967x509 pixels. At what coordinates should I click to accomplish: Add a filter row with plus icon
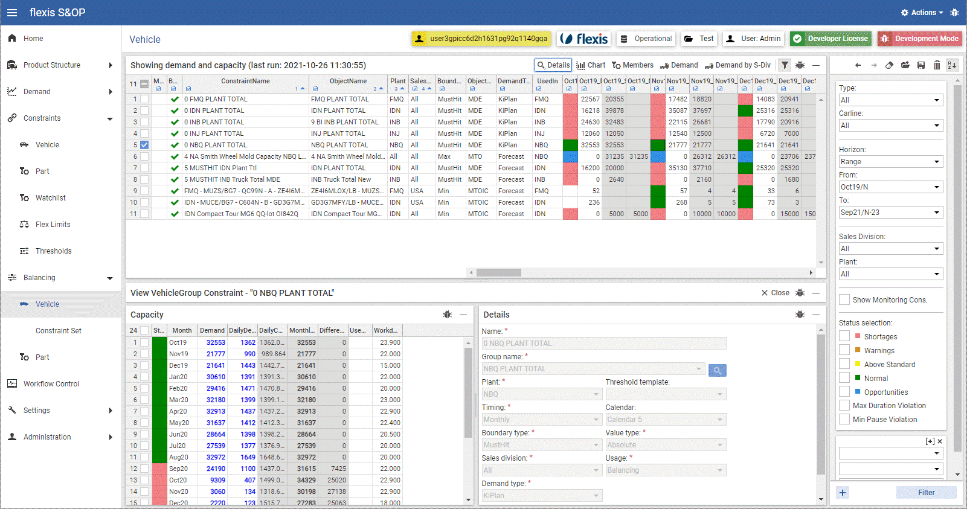click(x=843, y=493)
